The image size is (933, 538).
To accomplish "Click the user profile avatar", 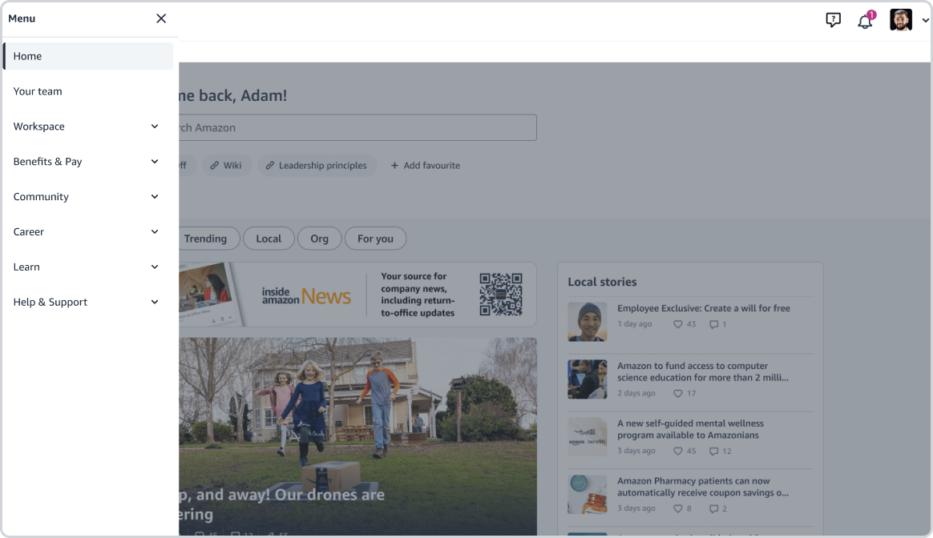I will point(901,20).
